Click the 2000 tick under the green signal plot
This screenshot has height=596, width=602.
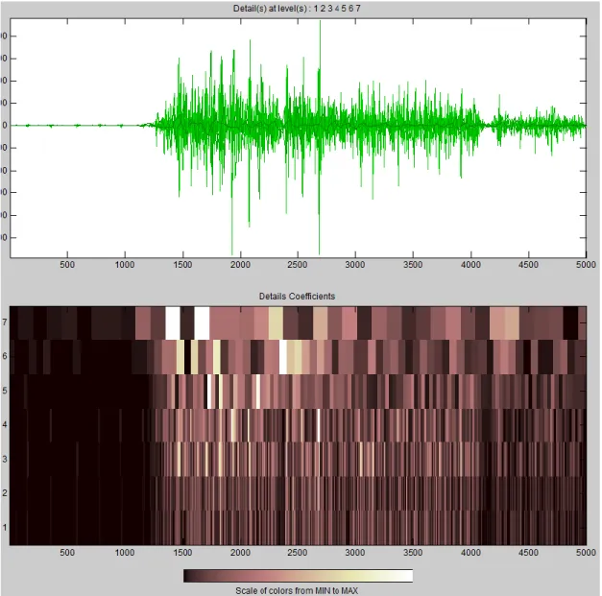(x=240, y=265)
